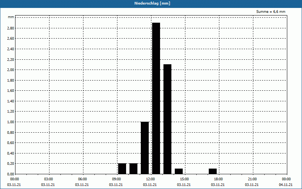Viewport: 302px width, 189px height.
Task: Click the 'mm' unit label on the y-axis
Action: [11, 17]
